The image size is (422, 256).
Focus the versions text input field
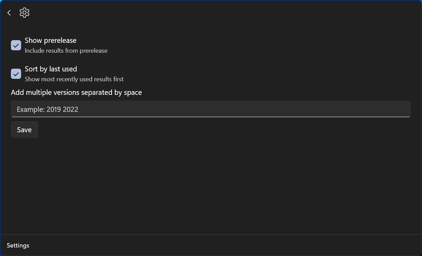click(x=210, y=109)
